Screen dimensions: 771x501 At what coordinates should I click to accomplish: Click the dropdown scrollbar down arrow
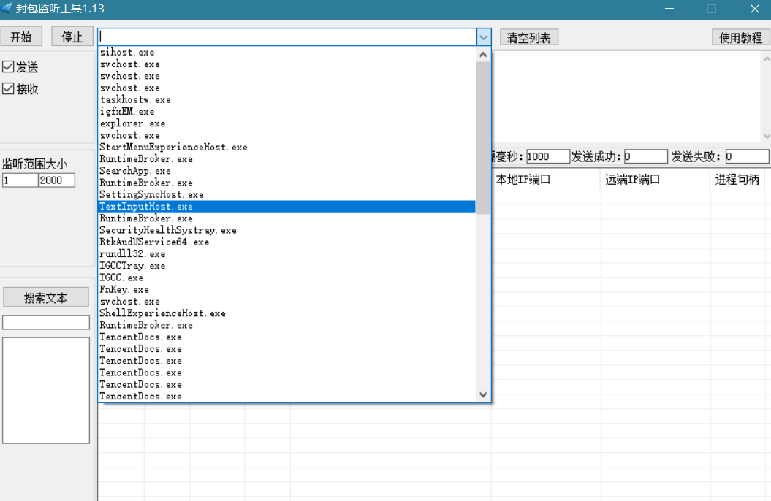click(483, 394)
